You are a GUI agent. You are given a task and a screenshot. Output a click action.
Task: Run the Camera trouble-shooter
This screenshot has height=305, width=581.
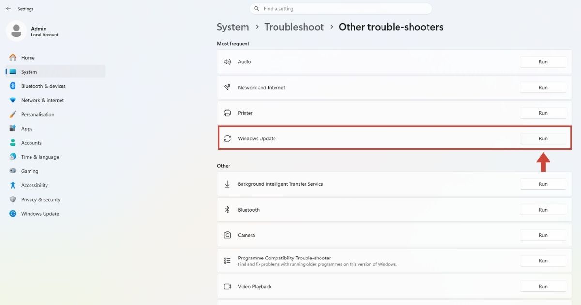pyautogui.click(x=543, y=235)
